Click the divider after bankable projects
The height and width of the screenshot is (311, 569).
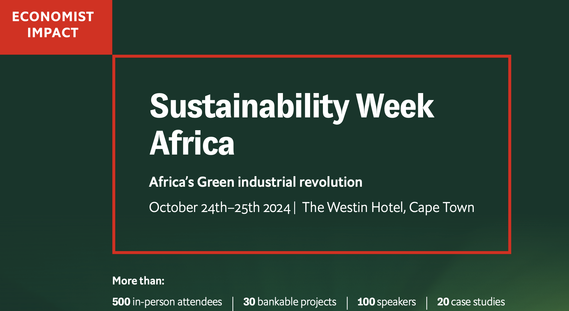pyautogui.click(x=347, y=303)
